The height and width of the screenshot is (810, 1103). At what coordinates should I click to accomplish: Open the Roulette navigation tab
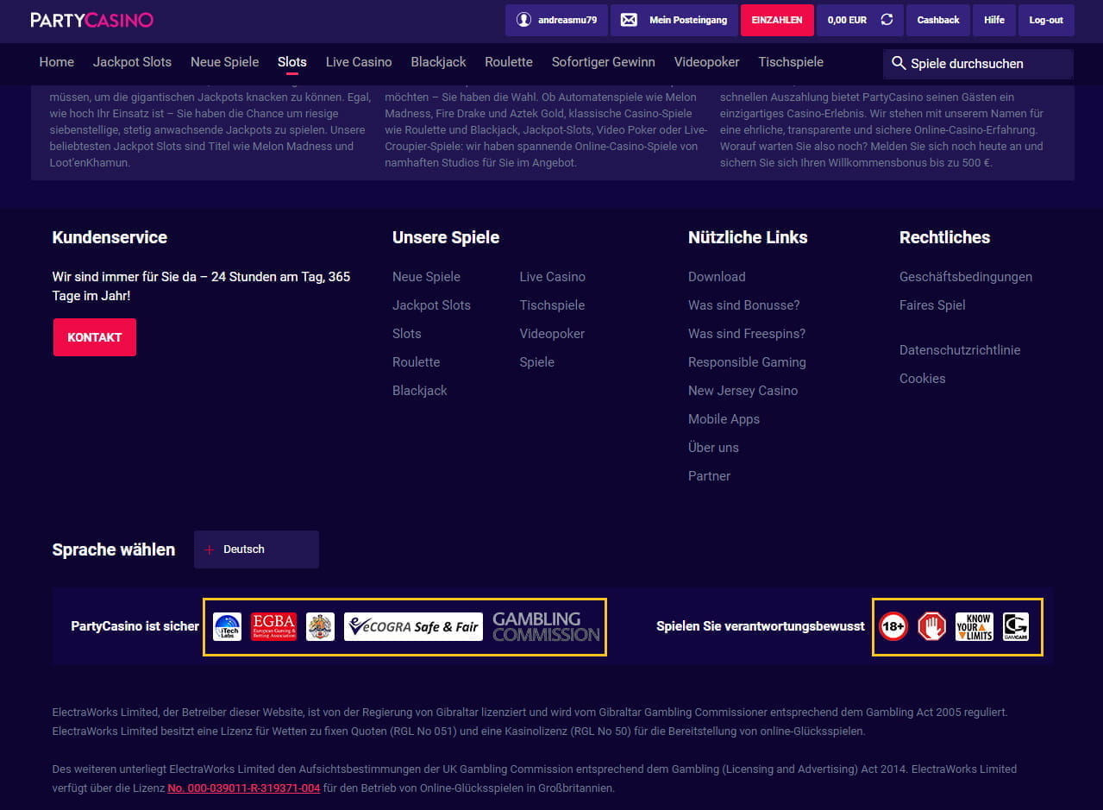(509, 62)
